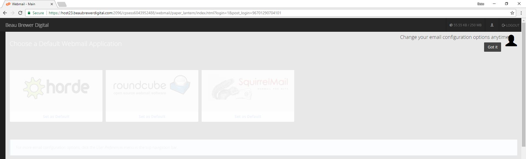The image size is (526, 159).
Task: Set SquirrelMail as Default
Action: (248, 117)
